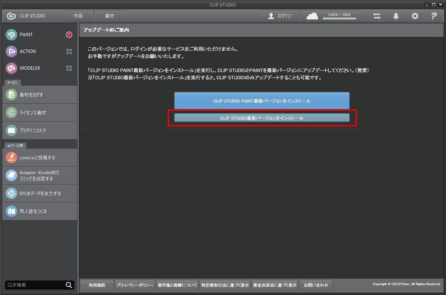Image resolution: width=446 pixels, height=295 pixels.
Task: Switch to the 作品 tab
Action: tap(78, 16)
